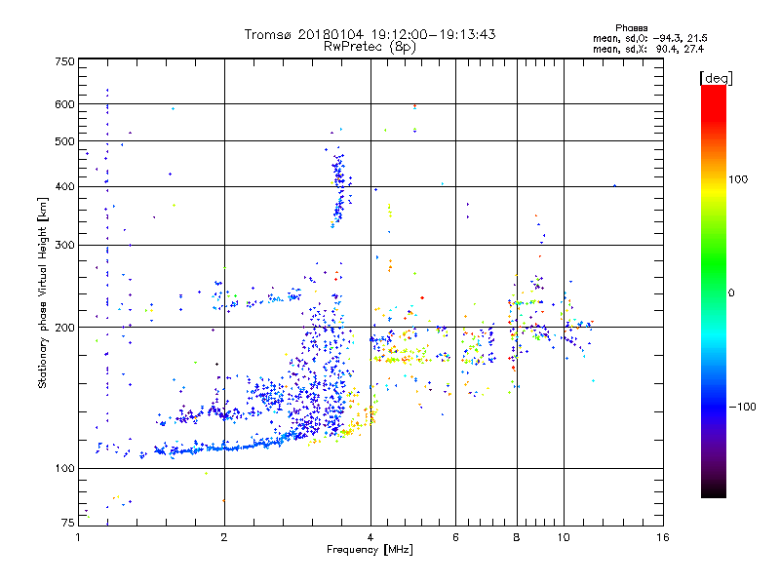Screen dimensions: 780x585
Task: Click the x-axis tick label '10'
Action: 564,537
